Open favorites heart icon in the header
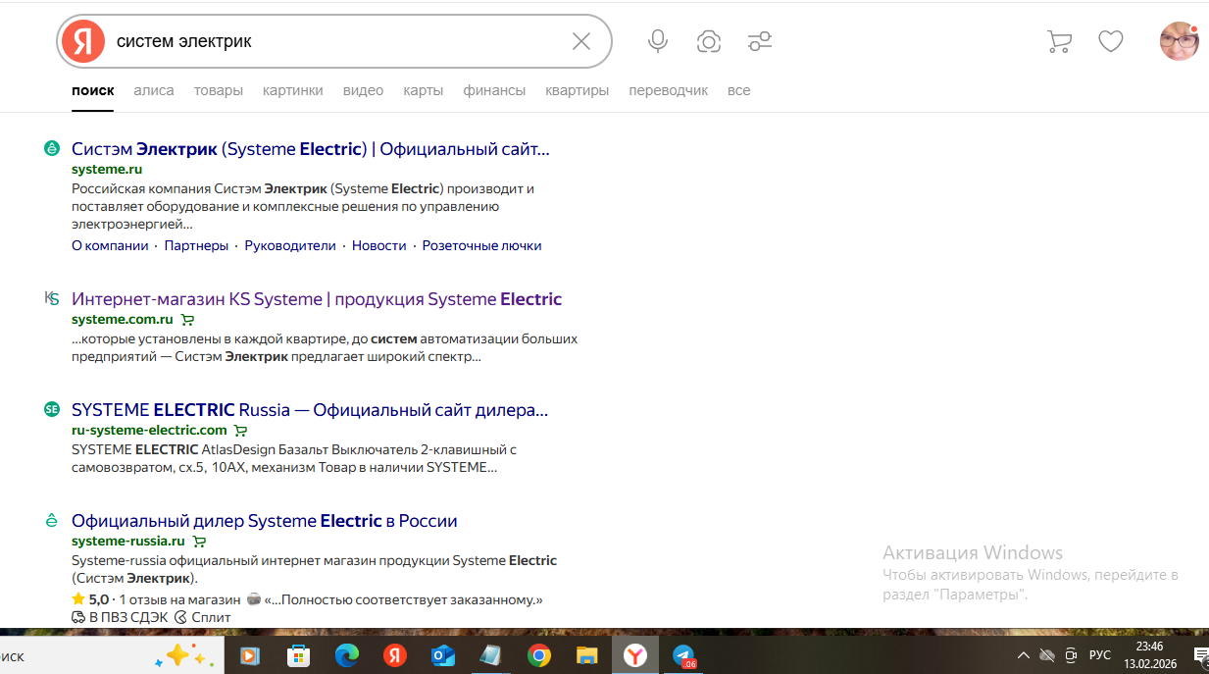The width and height of the screenshot is (1209, 674). pos(1110,41)
